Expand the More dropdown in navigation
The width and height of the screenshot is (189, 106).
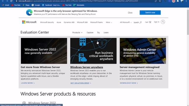point(109,22)
